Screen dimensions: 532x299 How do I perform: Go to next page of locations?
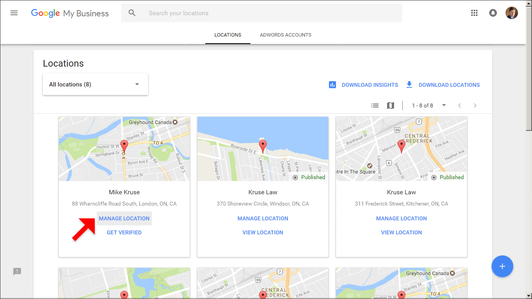pyautogui.click(x=475, y=106)
